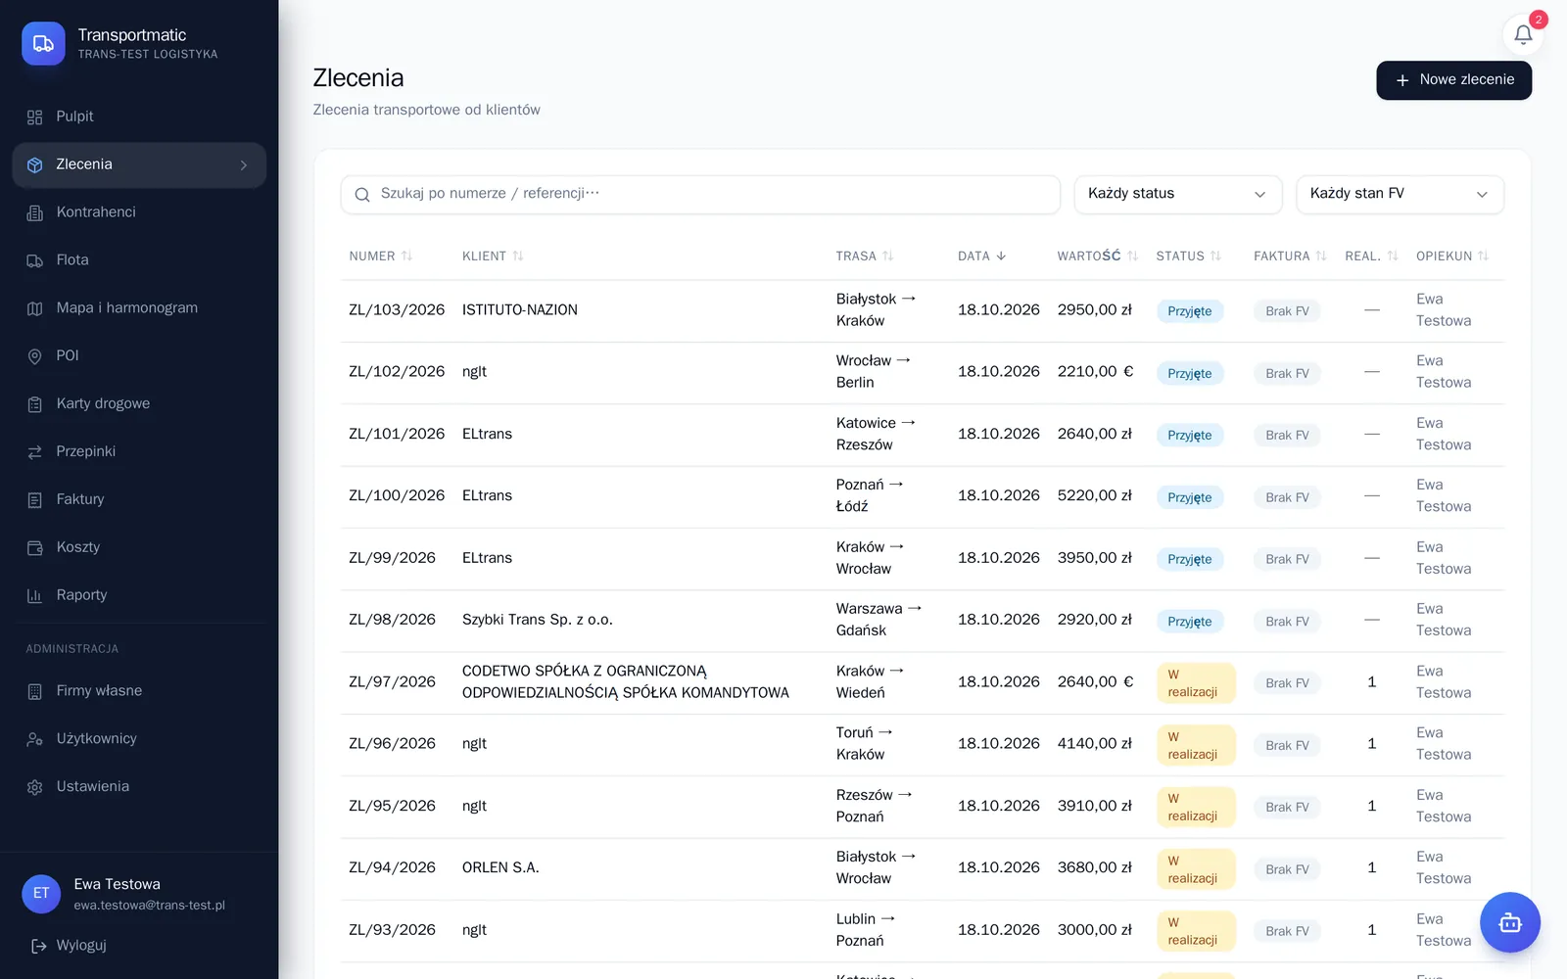This screenshot has width=1567, height=979.
Task: Click the Pulpit dashboard icon
Action: point(35,117)
